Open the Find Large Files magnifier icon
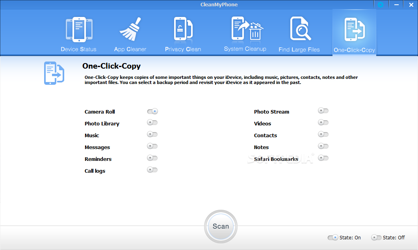The image size is (418, 250). pyautogui.click(x=301, y=28)
